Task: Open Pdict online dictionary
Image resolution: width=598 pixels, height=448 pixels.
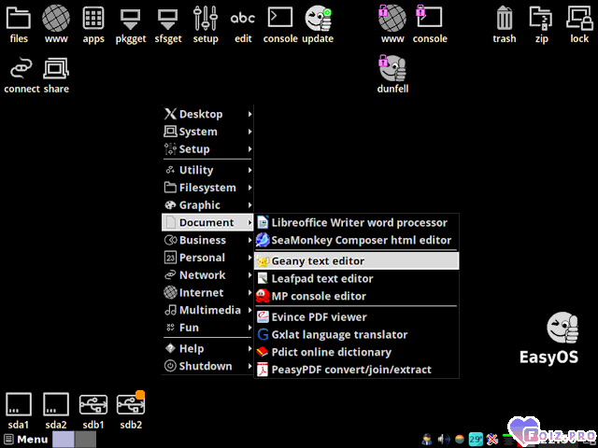Action: coord(357,352)
